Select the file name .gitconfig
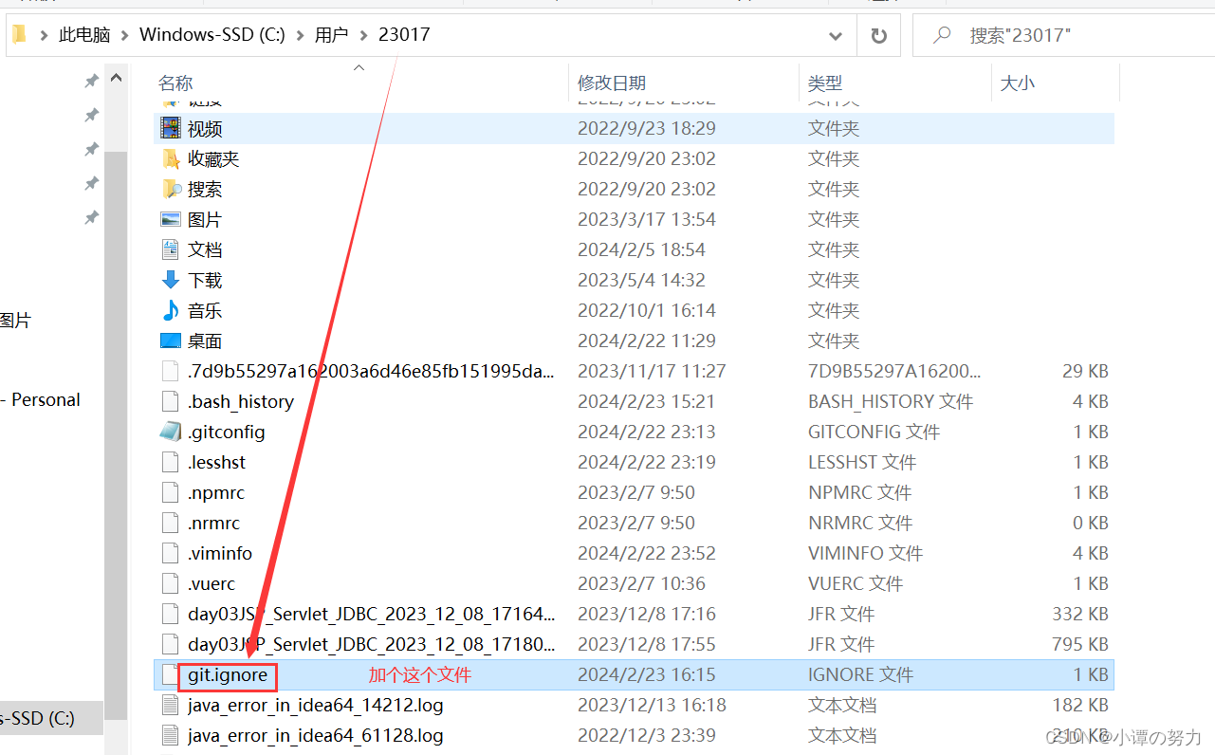1215x755 pixels. [227, 432]
